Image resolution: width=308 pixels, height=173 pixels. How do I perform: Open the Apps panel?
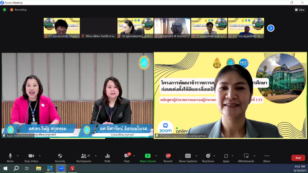[x=226, y=157]
